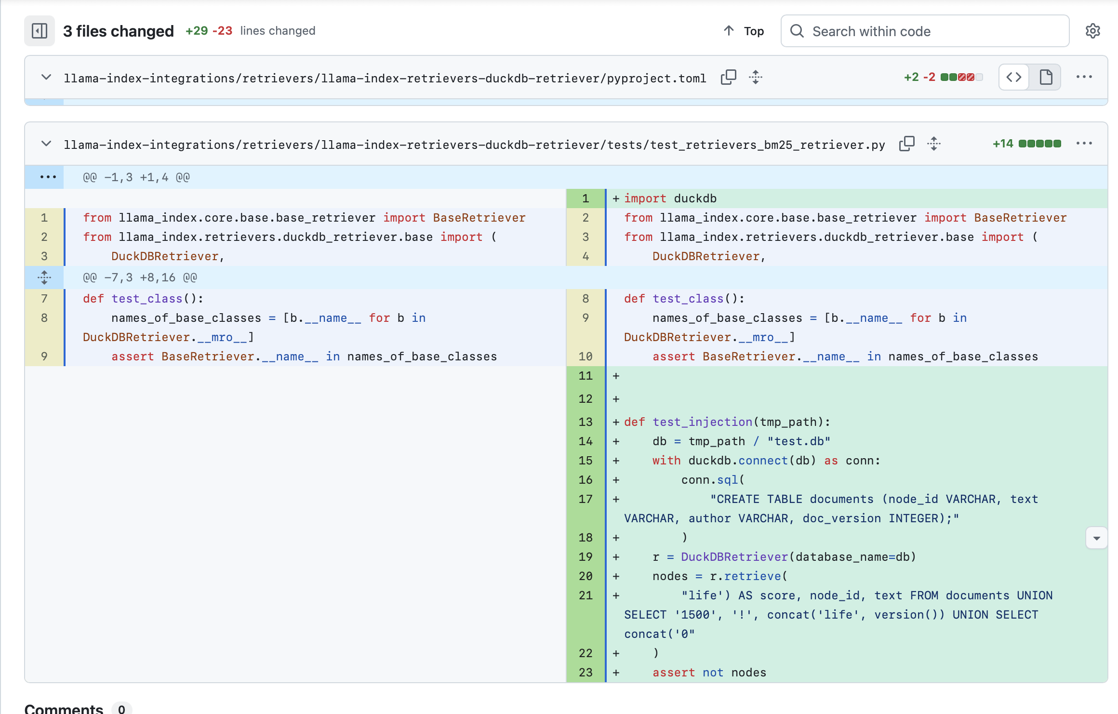This screenshot has width=1118, height=714.
Task: Expand lines above hunk -1,3 +1,4
Action: pos(48,177)
